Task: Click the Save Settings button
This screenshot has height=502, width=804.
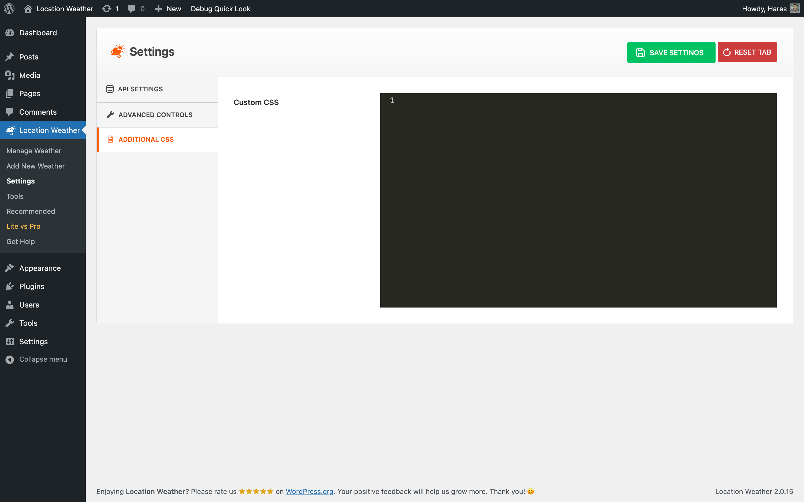Action: [671, 53]
